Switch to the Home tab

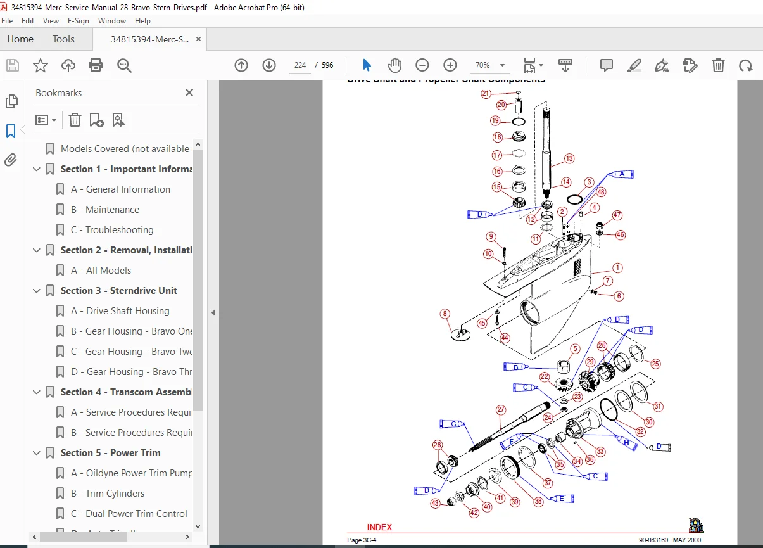click(x=20, y=39)
